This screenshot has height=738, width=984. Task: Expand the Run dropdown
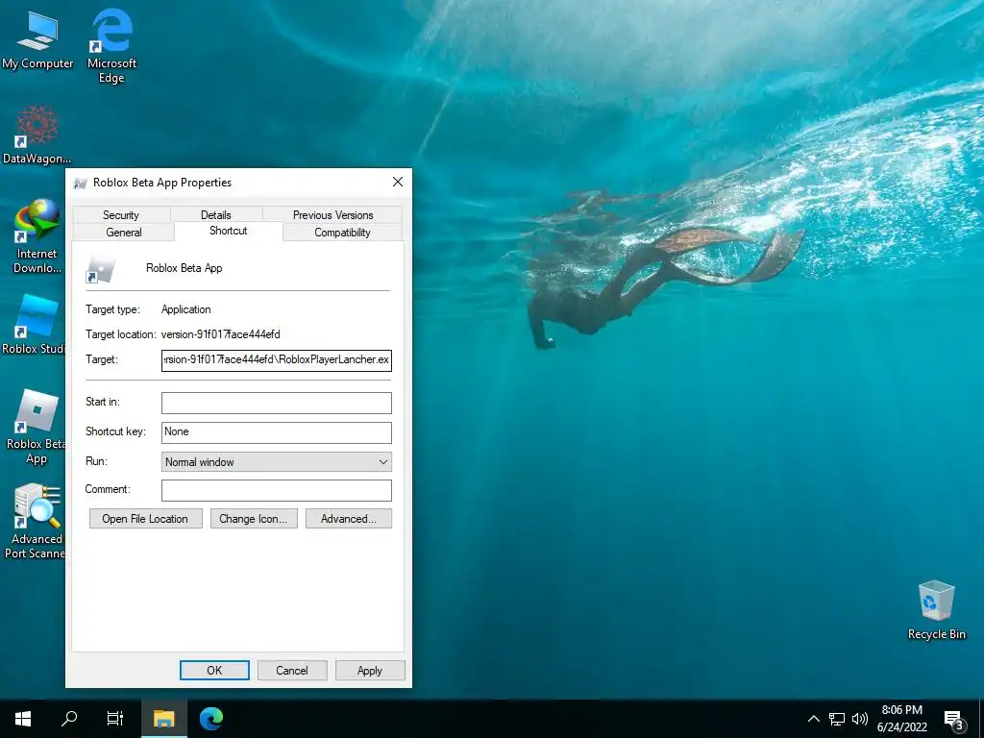click(x=276, y=462)
